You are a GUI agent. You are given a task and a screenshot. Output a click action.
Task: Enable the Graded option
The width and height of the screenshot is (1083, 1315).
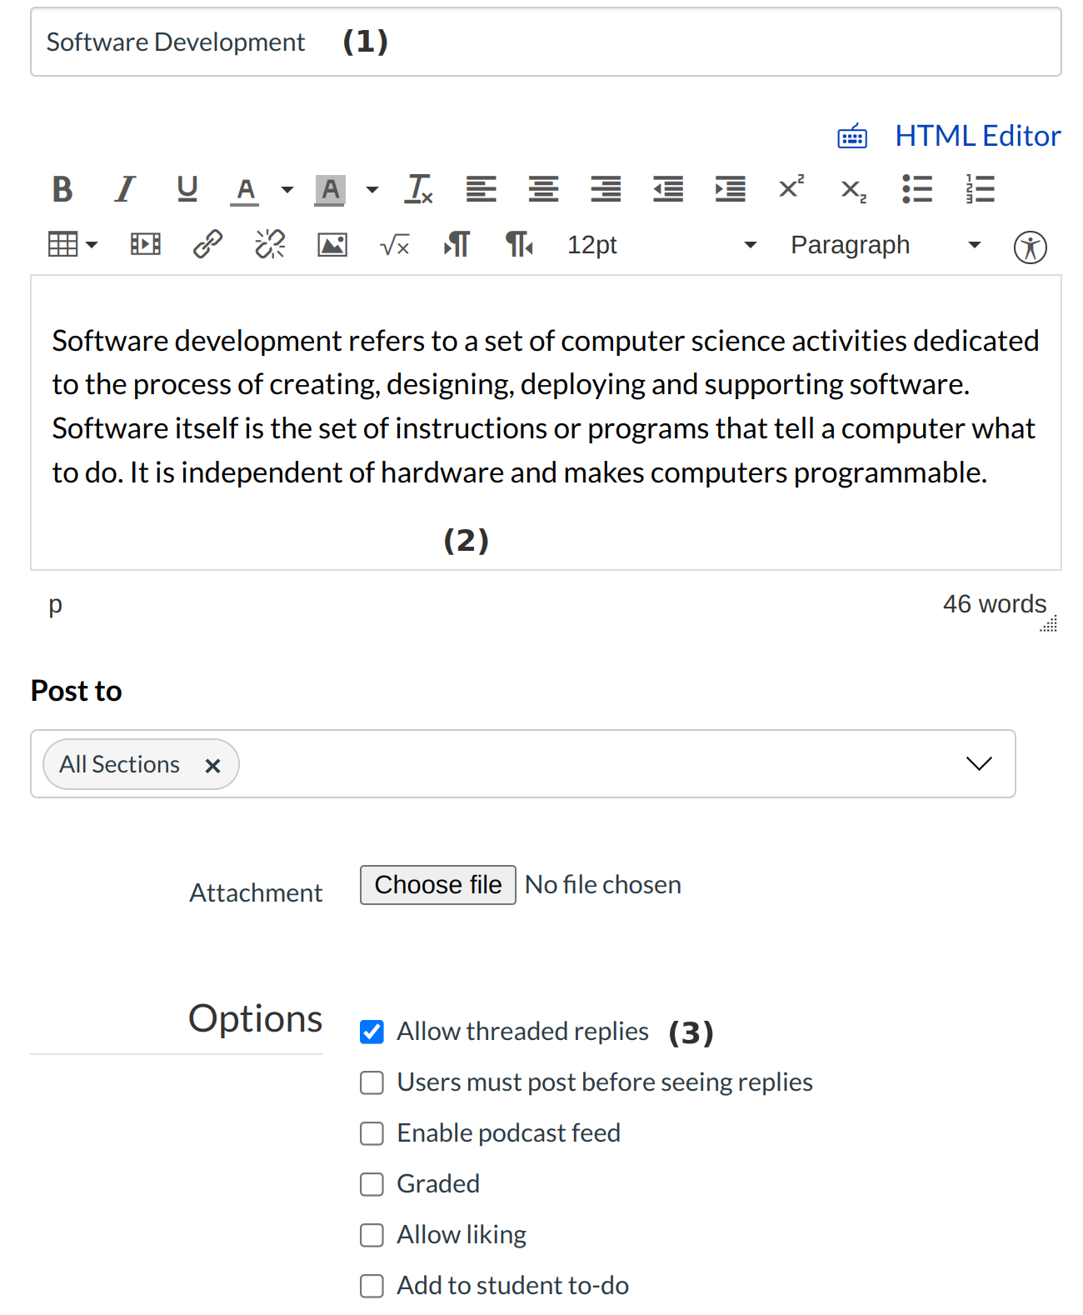(372, 1184)
